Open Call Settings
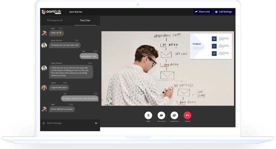Image resolution: width=276 pixels, height=149 pixels. click(x=224, y=12)
